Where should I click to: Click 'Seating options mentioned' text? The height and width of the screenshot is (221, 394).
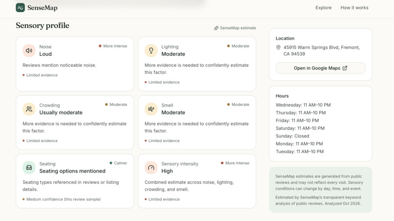point(72,171)
